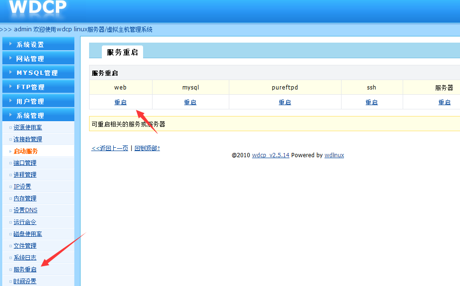Viewport: 460px width, 286px height.
Task: Click the <<返回上一页 link
Action: click(110, 148)
